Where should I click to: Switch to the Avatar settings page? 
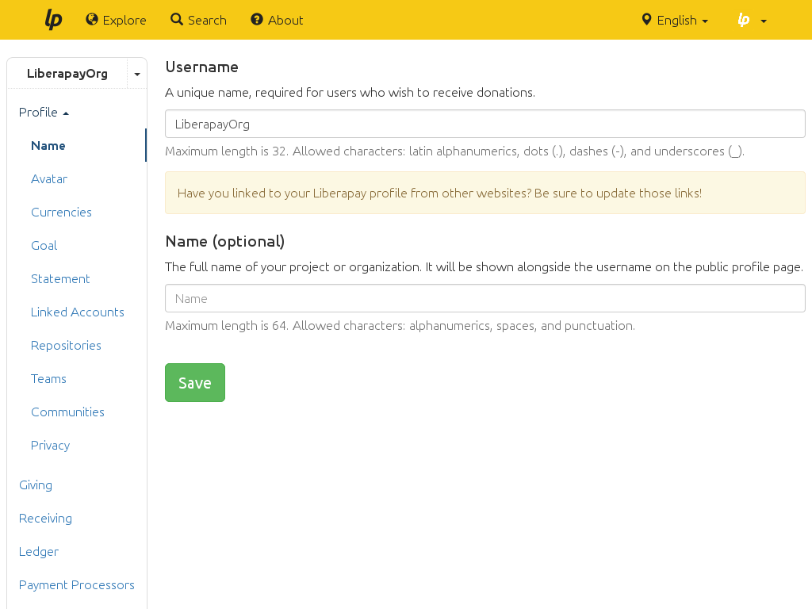[49, 178]
